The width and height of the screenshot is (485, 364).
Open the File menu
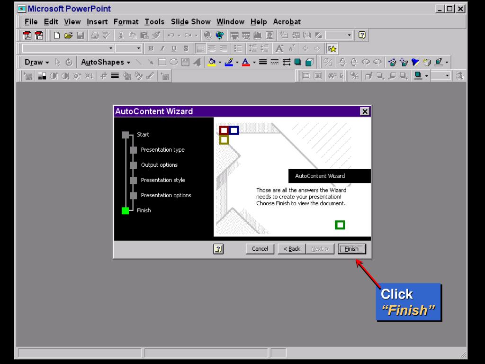tap(31, 22)
